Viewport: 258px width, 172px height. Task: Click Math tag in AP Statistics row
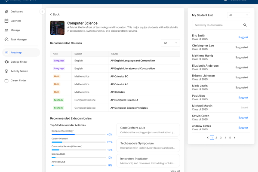[57, 92]
